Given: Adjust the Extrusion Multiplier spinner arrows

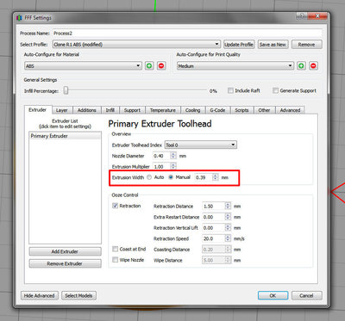Looking at the screenshot, I should coord(173,166).
